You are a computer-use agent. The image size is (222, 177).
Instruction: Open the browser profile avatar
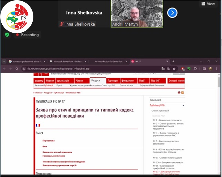(210, 69)
